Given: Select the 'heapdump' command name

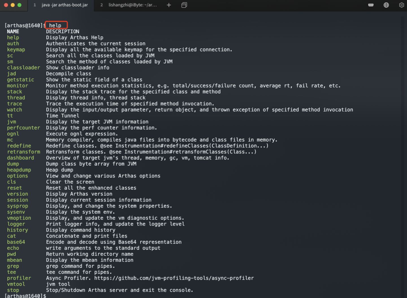Looking at the screenshot, I should click(x=19, y=170).
